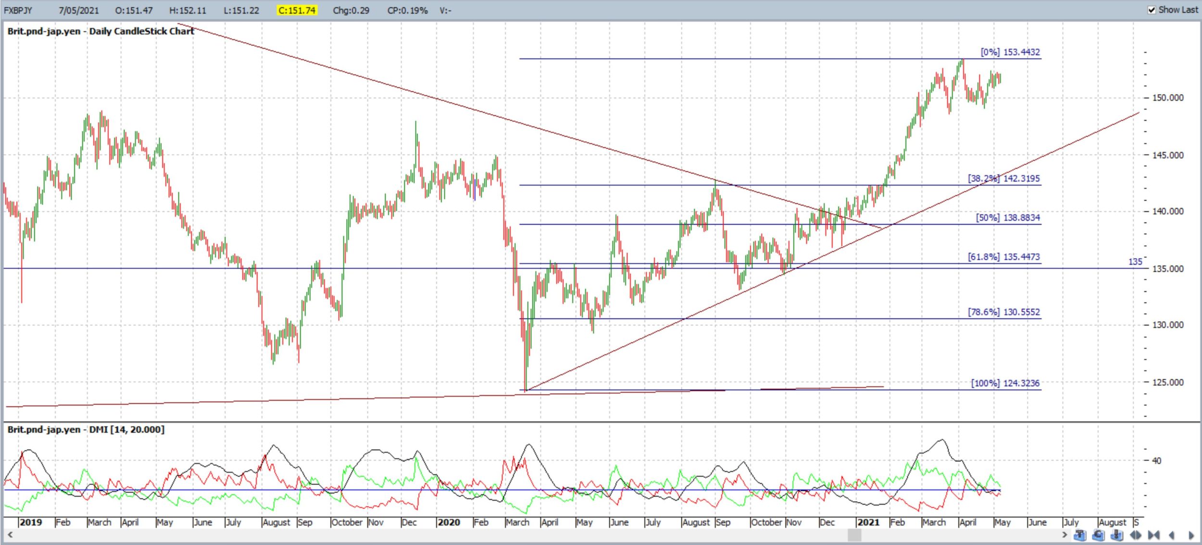Click the [0%] 153.4432 Fibonacci label
1202x545 pixels.
[1010, 52]
